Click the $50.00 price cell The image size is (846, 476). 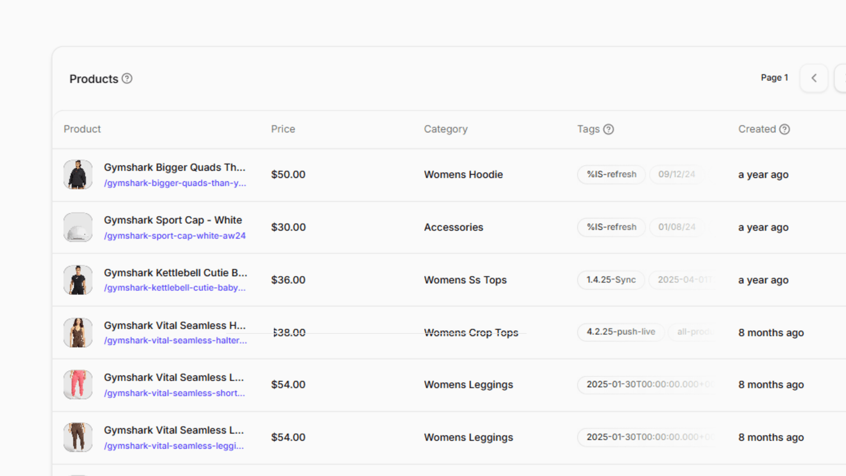288,175
